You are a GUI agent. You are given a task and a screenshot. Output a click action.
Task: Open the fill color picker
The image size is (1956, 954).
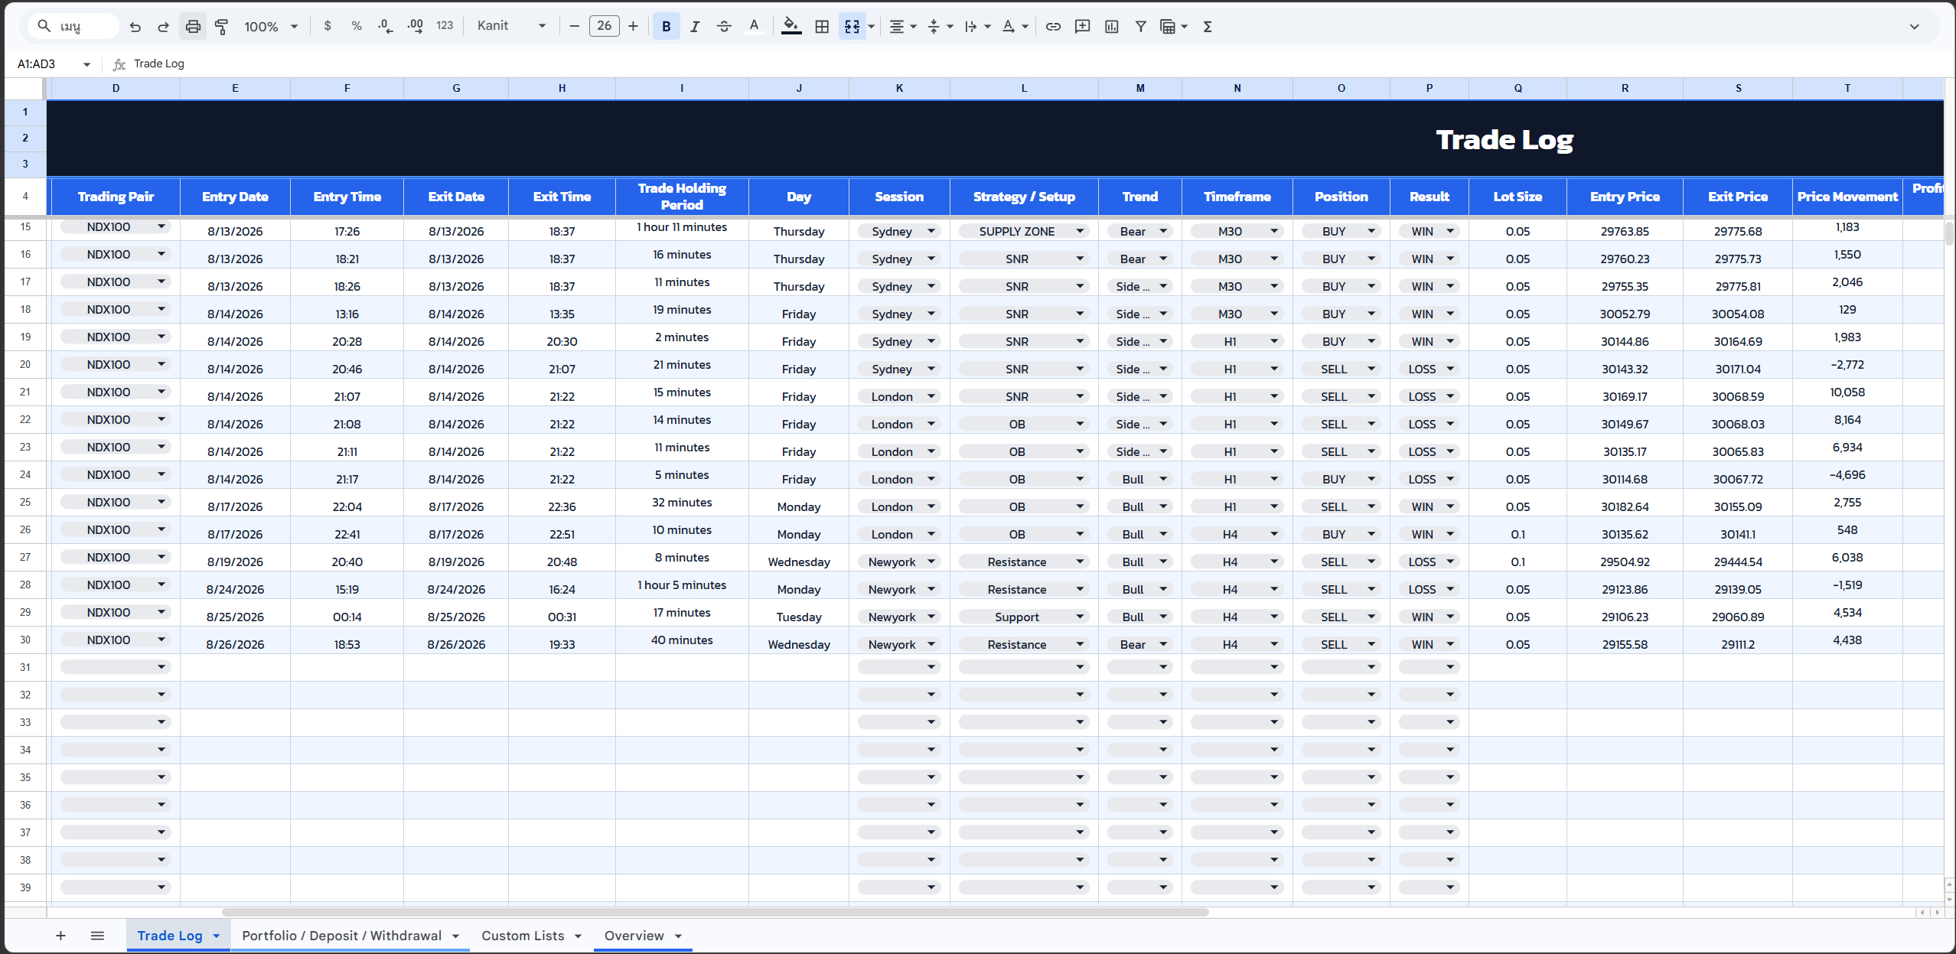click(x=791, y=27)
